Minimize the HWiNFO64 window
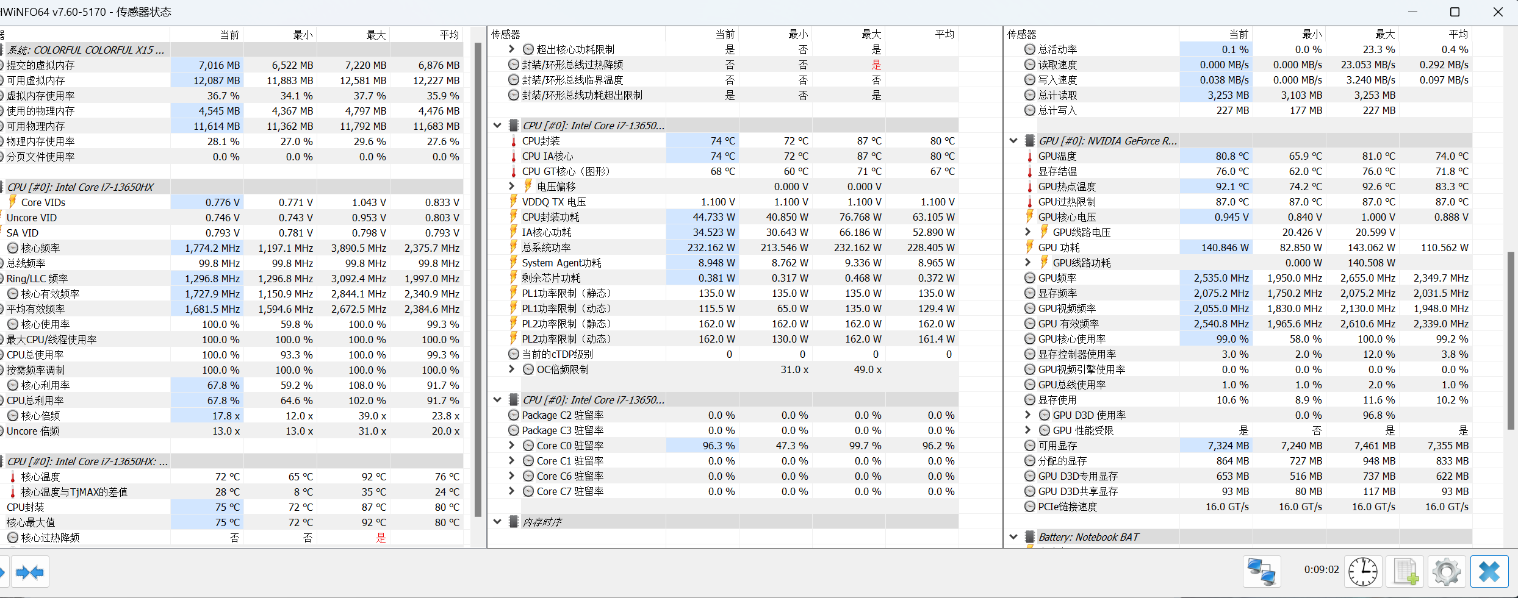Viewport: 1518px width, 598px height. [1412, 12]
